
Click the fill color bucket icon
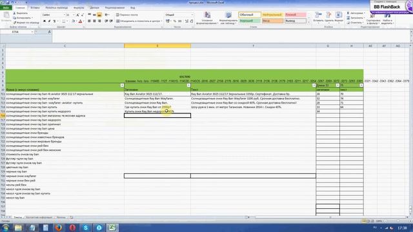pos(74,21)
